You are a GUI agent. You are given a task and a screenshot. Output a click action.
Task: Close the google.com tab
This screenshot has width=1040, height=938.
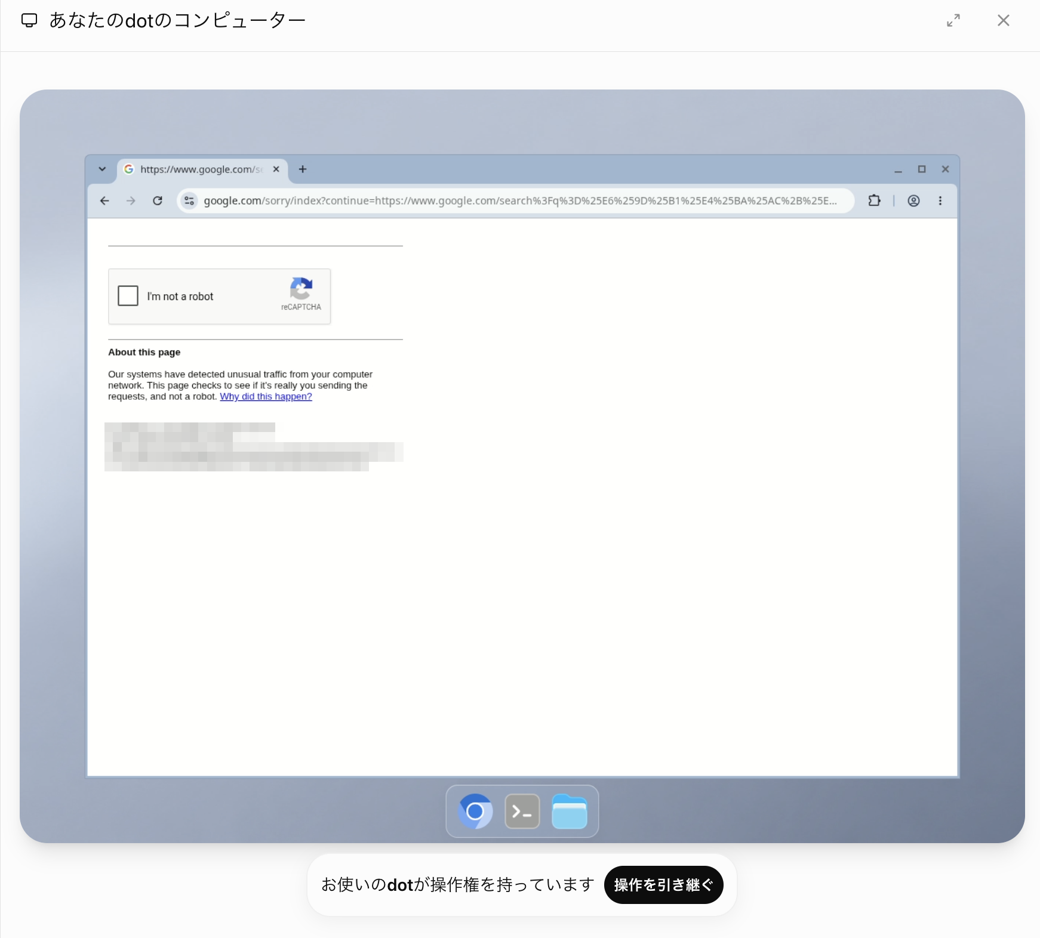point(276,169)
